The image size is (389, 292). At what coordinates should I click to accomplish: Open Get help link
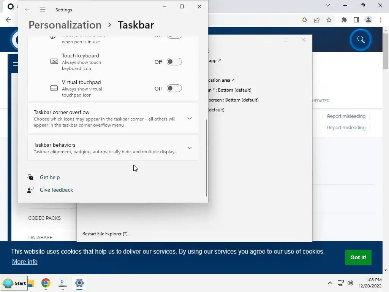point(50,177)
